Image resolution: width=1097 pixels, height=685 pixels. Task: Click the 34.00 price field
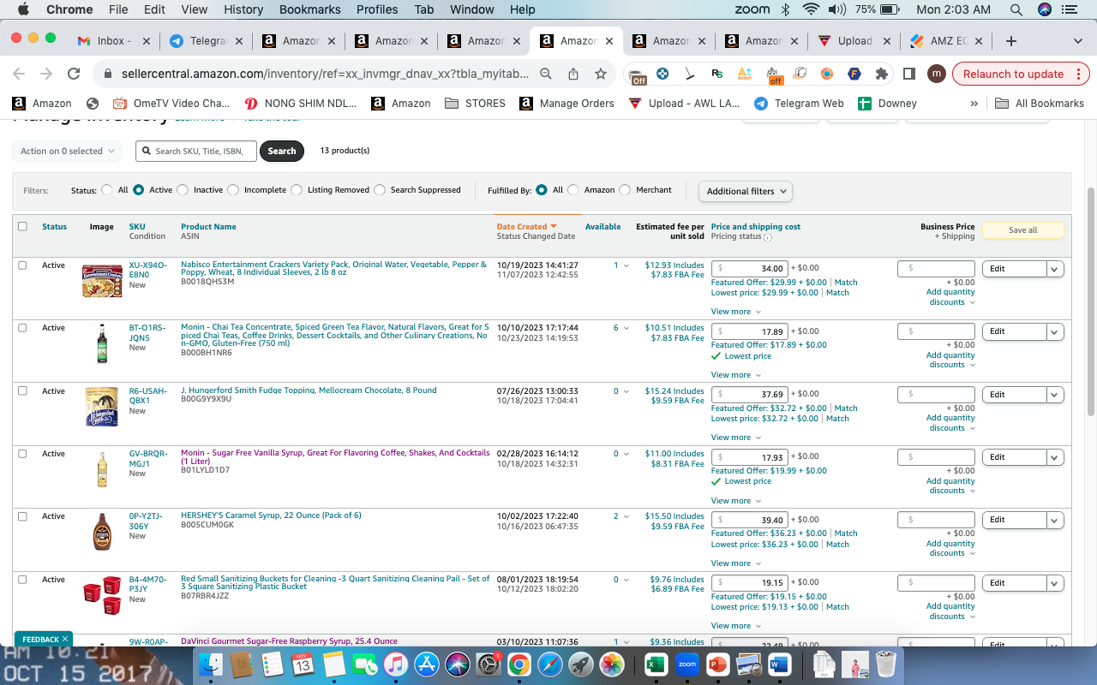pos(750,269)
